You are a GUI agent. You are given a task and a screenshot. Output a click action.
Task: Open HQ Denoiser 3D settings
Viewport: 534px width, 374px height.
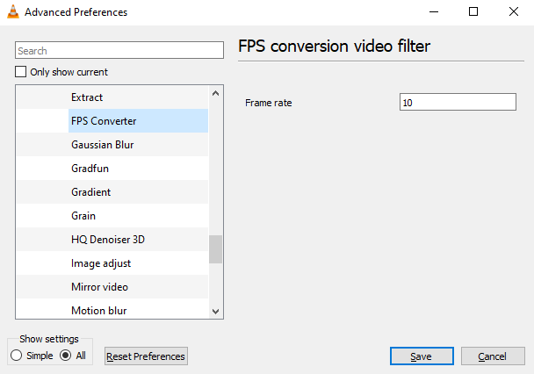pyautogui.click(x=108, y=240)
